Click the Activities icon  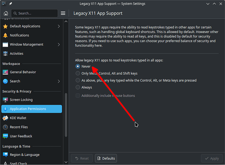[5, 54]
